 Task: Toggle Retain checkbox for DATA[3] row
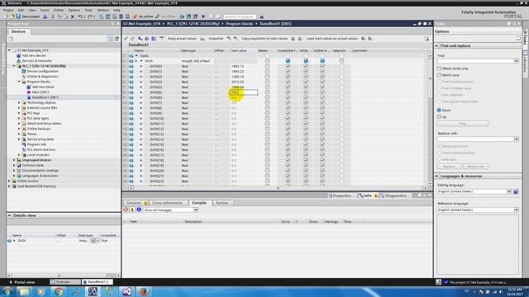click(267, 82)
